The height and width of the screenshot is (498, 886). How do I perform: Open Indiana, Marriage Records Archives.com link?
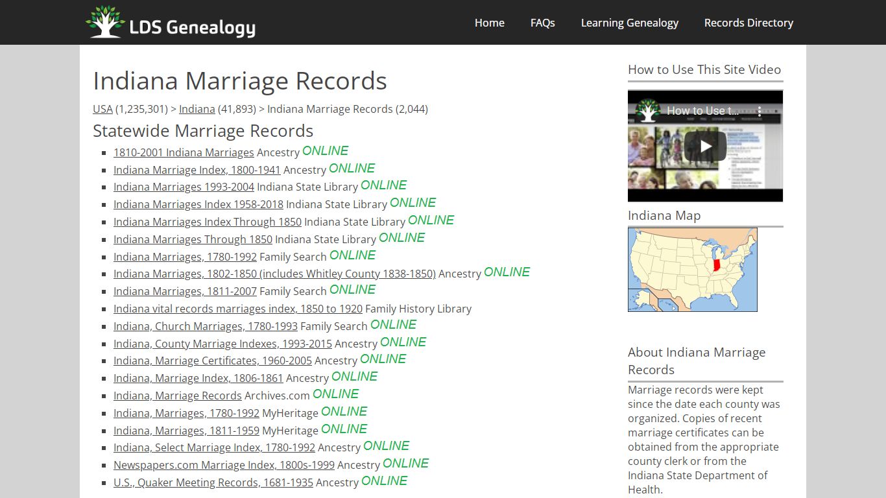point(178,396)
